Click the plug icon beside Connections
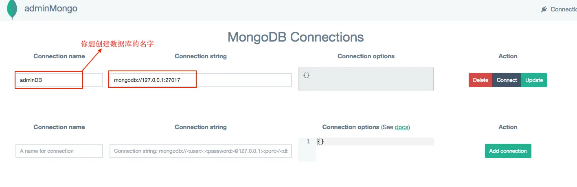 point(544,9)
